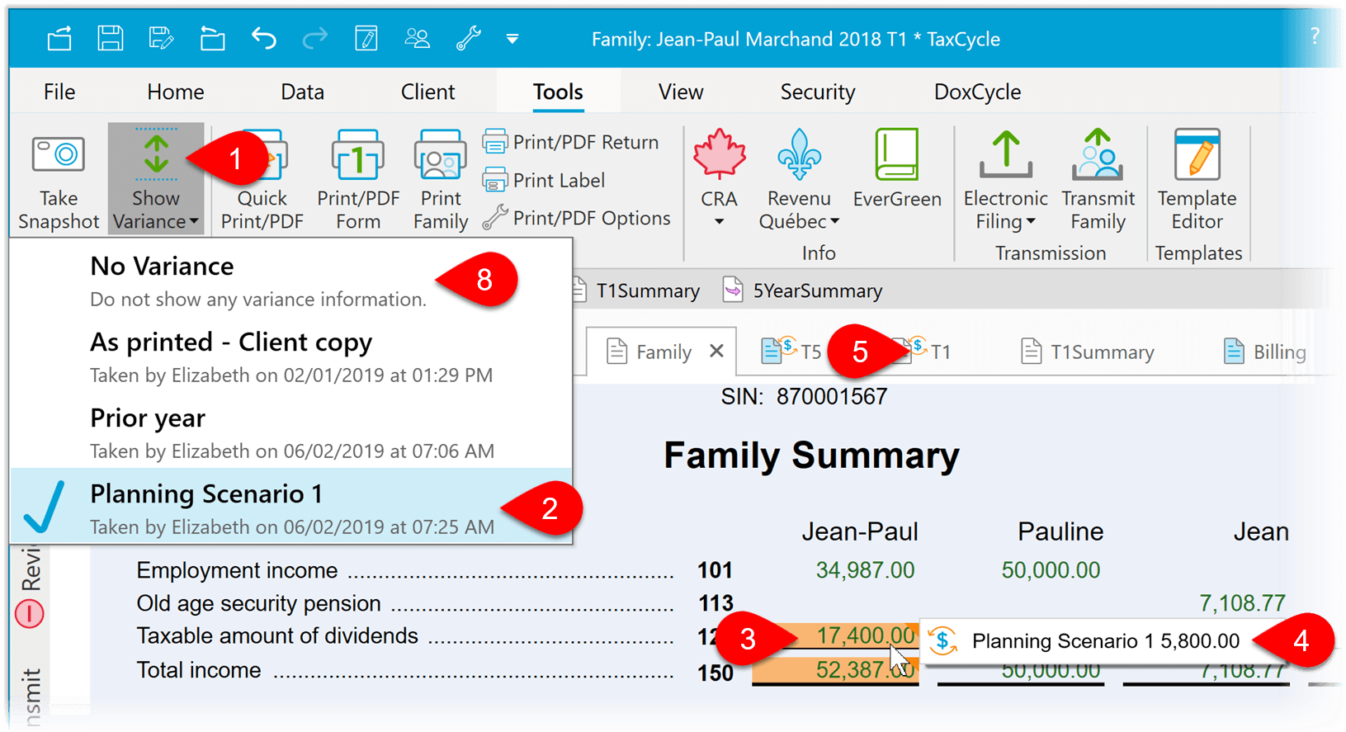Screen dimensions: 1346x732
Task: Expand the CRA dropdown menu
Action: coord(719,221)
